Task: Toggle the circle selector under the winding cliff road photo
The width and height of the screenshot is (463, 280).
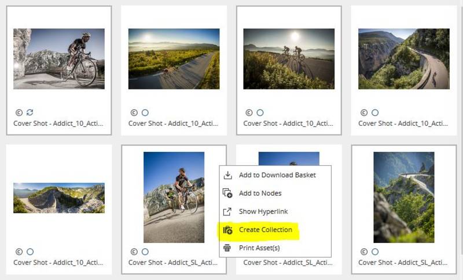Action: tap(375, 113)
